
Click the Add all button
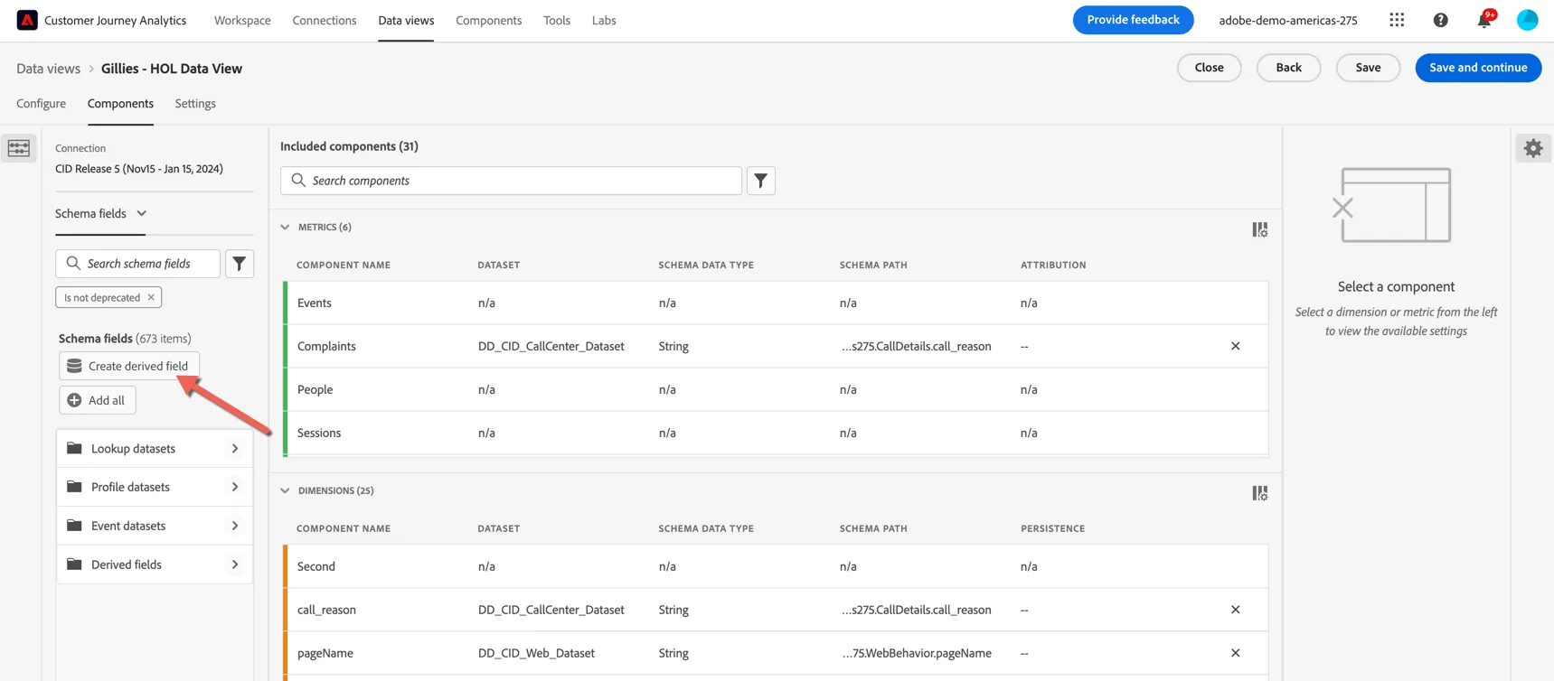click(98, 400)
